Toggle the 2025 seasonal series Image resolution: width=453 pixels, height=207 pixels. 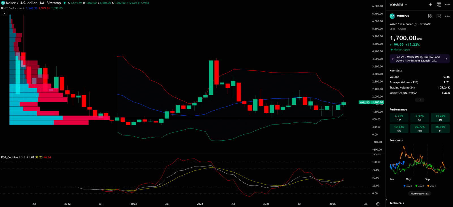[420, 186]
